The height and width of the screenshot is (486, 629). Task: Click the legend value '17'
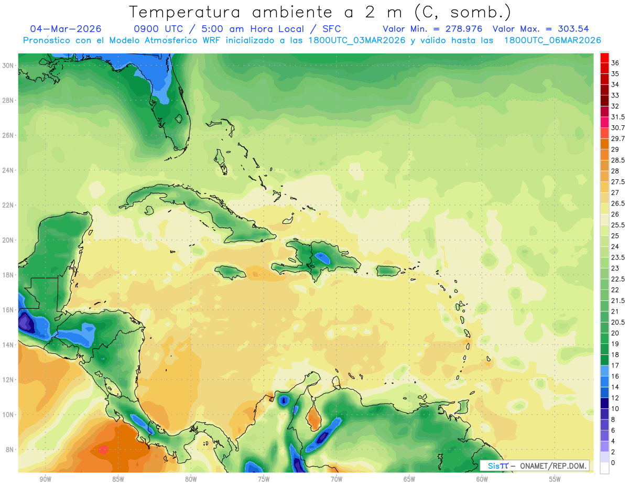615,365
